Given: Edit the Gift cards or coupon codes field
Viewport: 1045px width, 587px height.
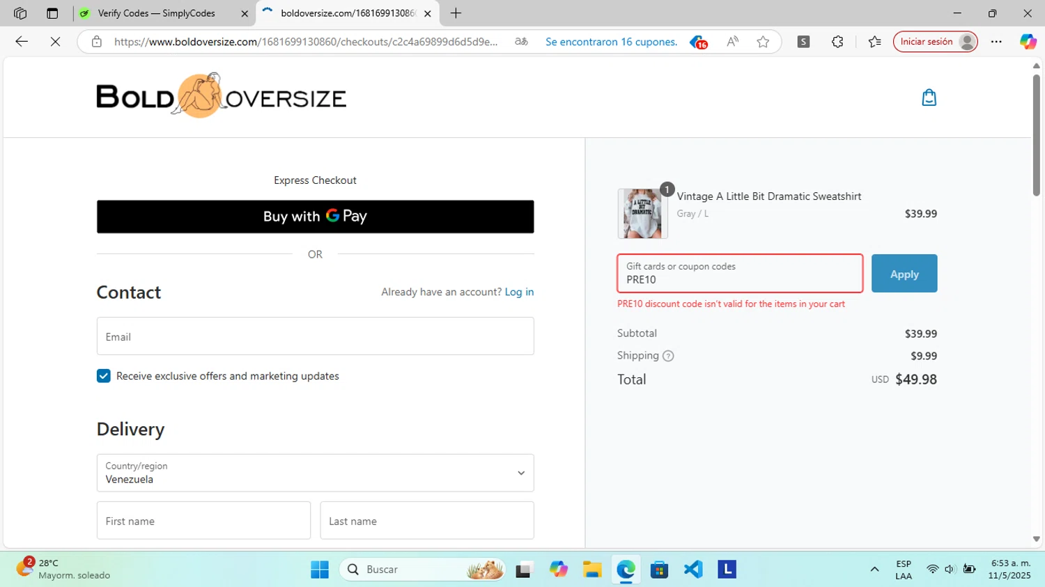Looking at the screenshot, I should 740,273.
